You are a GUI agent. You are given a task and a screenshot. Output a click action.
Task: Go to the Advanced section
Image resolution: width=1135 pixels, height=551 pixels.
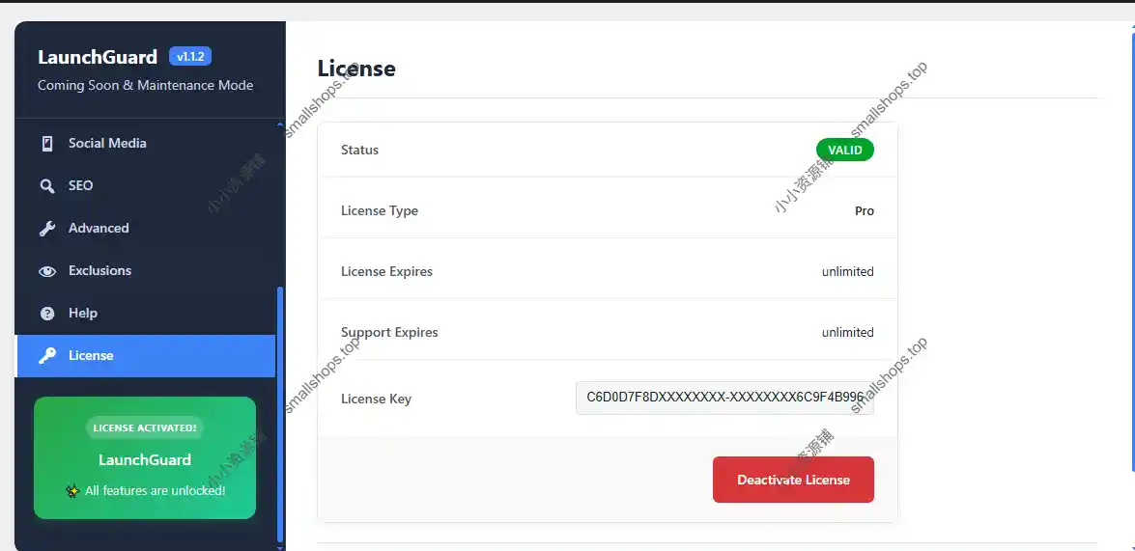[145, 229]
